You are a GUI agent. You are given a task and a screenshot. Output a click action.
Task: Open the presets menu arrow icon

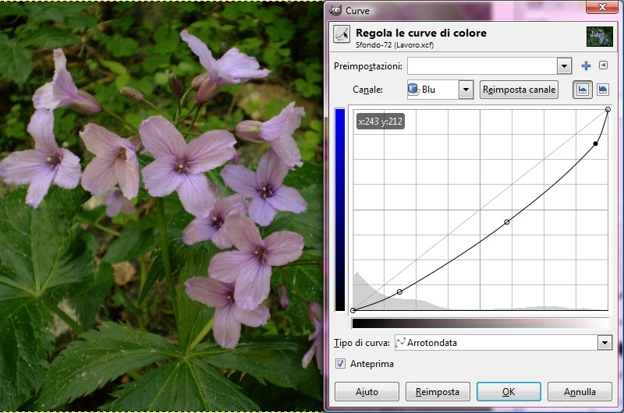click(603, 65)
